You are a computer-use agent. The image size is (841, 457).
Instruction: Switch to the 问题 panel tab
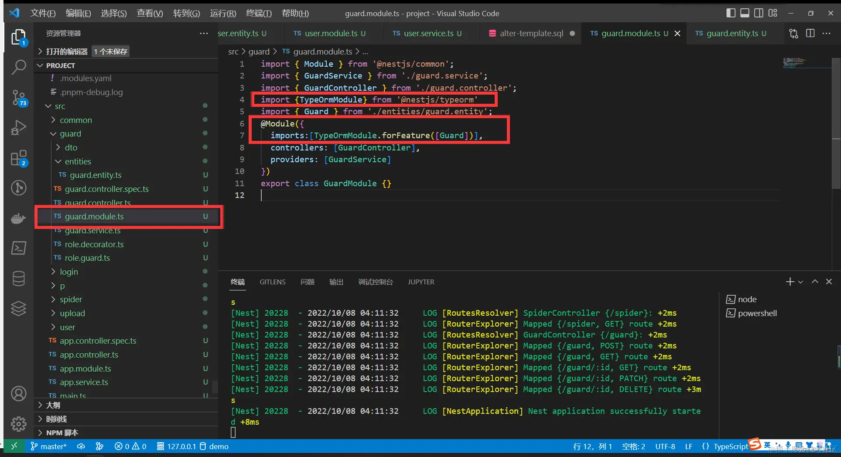click(308, 282)
